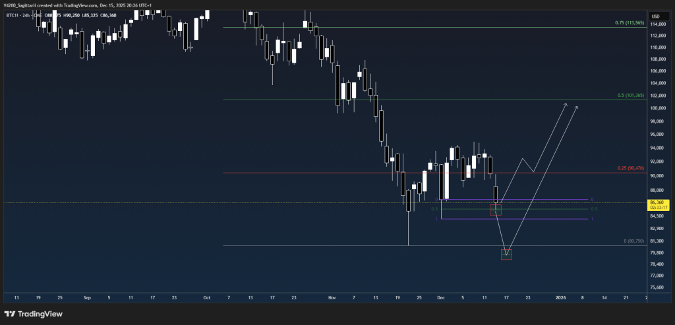Click the 100,000 value on the price scale
675x325 pixels.
658,108
